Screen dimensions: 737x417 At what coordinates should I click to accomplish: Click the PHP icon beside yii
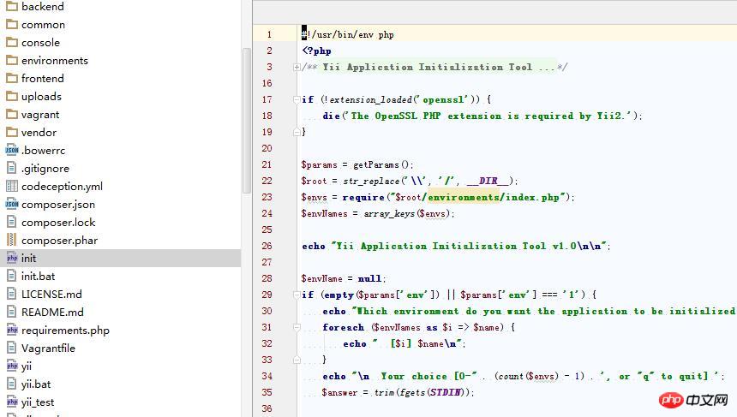12,366
